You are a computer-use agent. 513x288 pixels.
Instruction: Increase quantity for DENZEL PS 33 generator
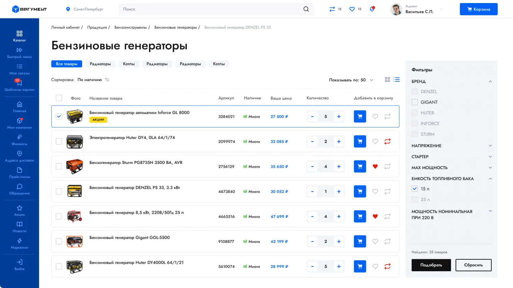(x=339, y=191)
